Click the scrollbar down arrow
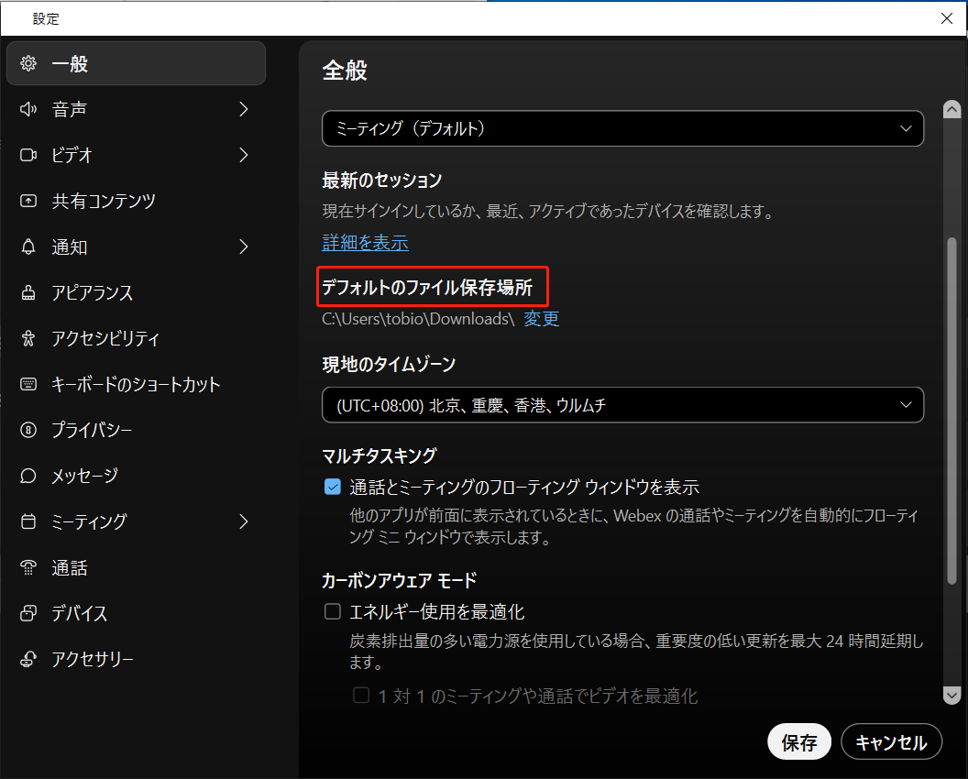This screenshot has width=968, height=779. (951, 695)
